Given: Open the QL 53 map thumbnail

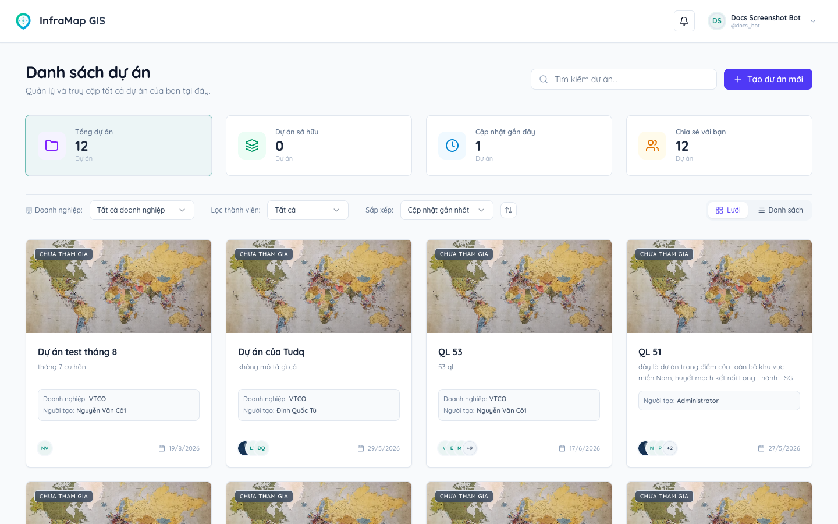Looking at the screenshot, I should point(519,286).
